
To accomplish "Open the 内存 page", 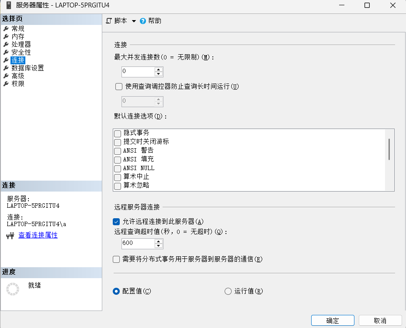I will pos(18,37).
